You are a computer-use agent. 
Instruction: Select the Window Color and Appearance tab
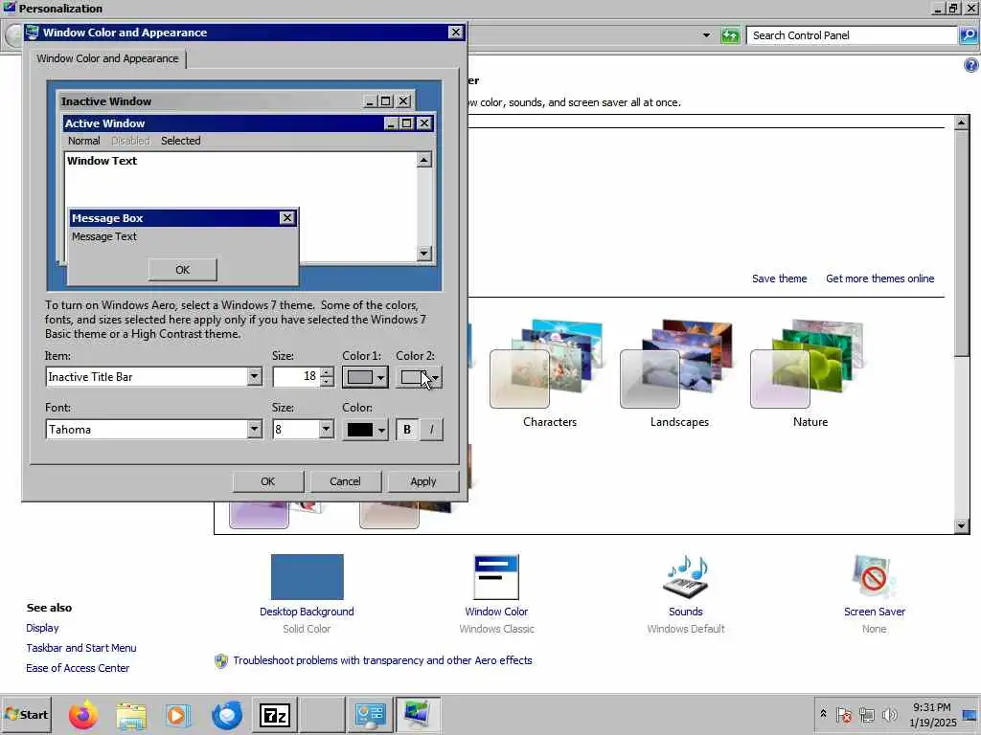(x=107, y=58)
